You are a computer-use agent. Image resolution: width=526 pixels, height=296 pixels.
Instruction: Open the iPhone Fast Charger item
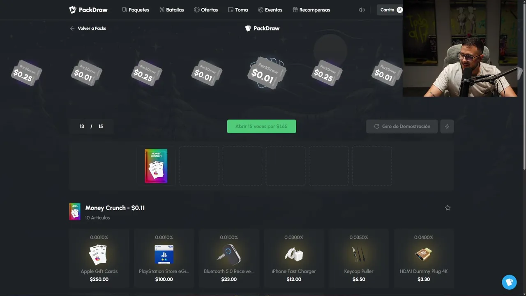(294, 258)
